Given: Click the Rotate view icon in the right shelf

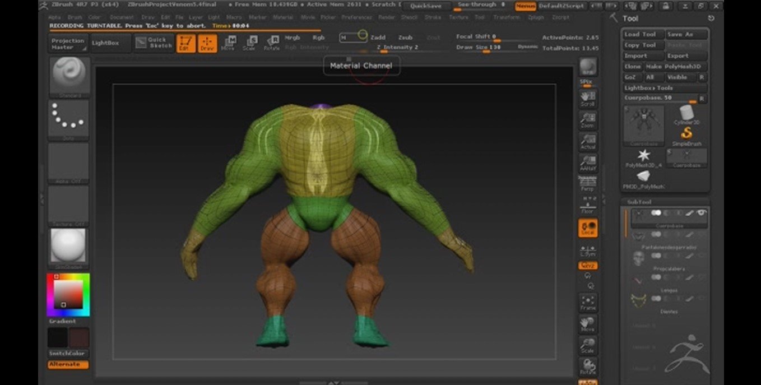Looking at the screenshot, I should pyautogui.click(x=587, y=367).
